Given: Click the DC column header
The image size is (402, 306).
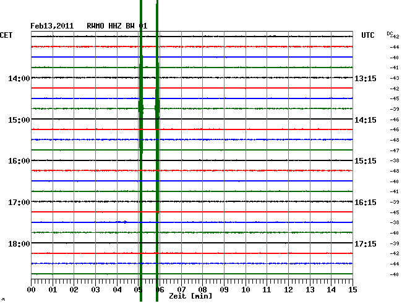Looking at the screenshot, I should (x=390, y=33).
